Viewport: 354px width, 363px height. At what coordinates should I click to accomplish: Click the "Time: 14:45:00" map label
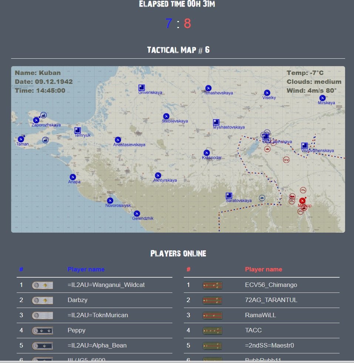(40, 90)
